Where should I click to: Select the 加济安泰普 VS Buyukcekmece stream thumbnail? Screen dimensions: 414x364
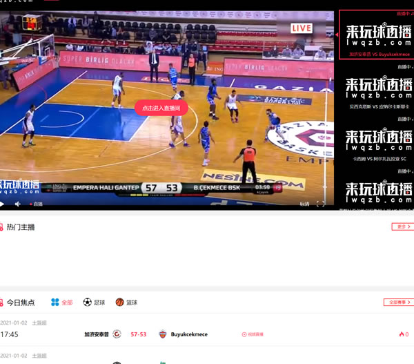376,35
